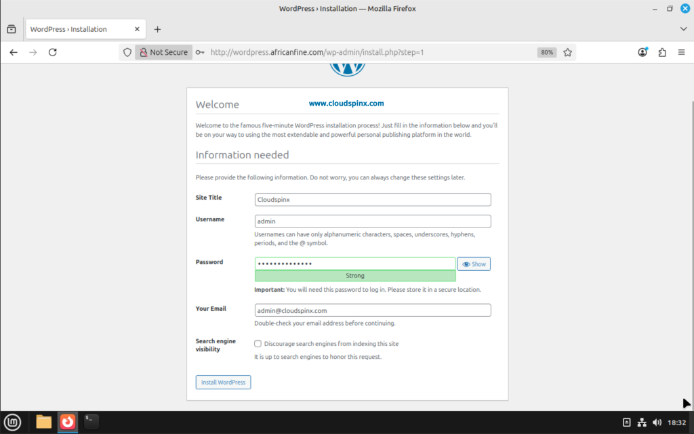The height and width of the screenshot is (434, 694).
Task: Open the recent browsing Firefox View icon
Action: click(12, 29)
